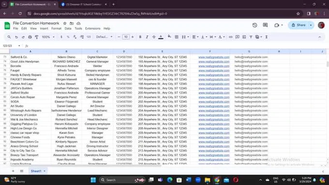The height and width of the screenshot is (185, 329).
Task: Open the Edit menu
Action: (24, 28)
